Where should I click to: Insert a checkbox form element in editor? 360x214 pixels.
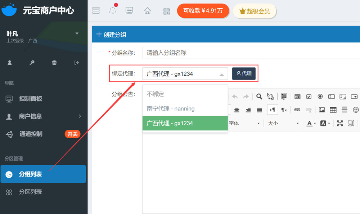coord(309,97)
